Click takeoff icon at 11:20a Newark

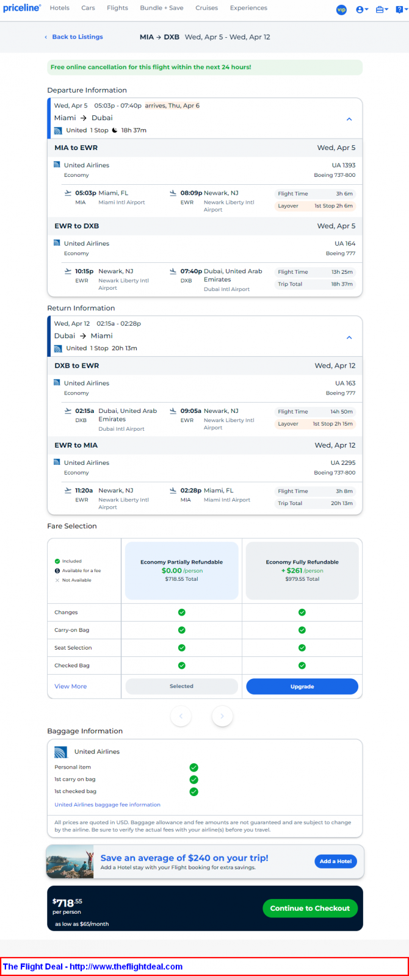pyautogui.click(x=68, y=490)
